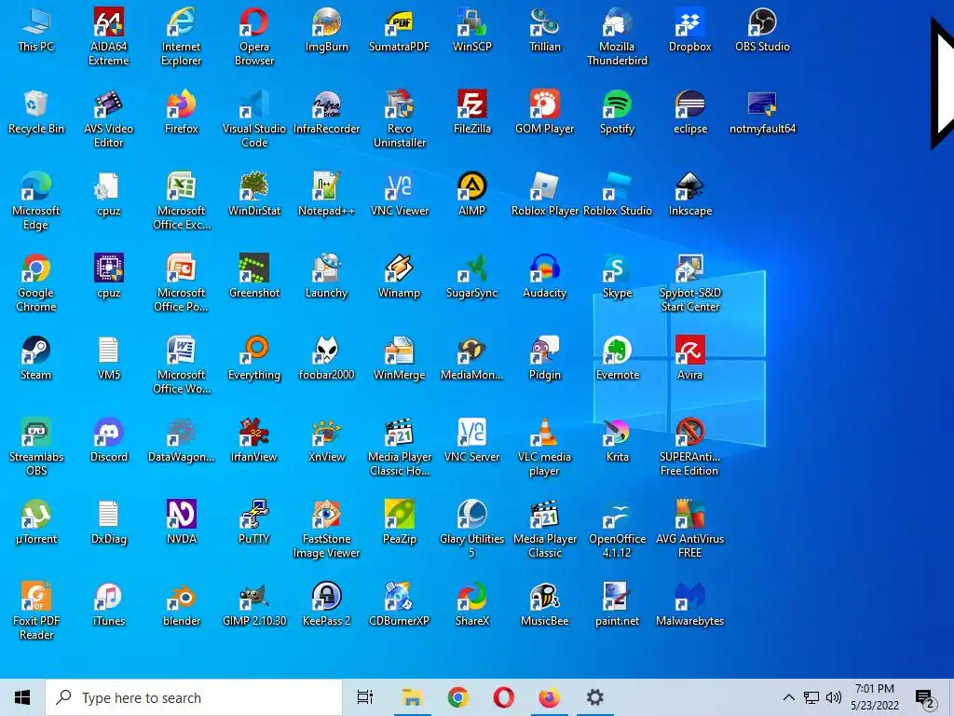Viewport: 954px width, 716px height.
Task: Click the ImgBurn desktop icon
Action: pyautogui.click(x=327, y=31)
